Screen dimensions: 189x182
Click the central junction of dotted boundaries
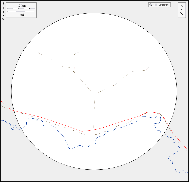click(x=95, y=94)
